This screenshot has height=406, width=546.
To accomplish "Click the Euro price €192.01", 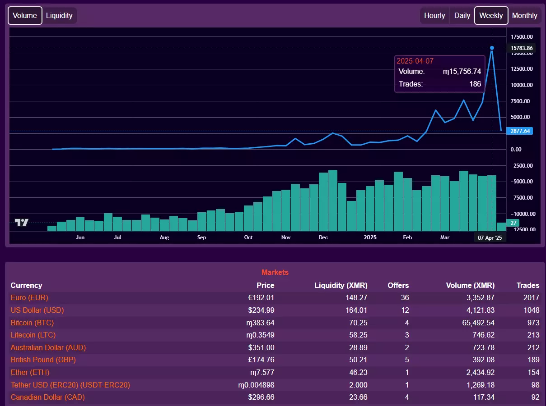I will click(261, 297).
